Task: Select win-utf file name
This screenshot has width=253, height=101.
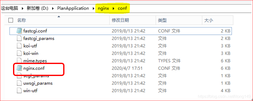Action: pos(30,90)
